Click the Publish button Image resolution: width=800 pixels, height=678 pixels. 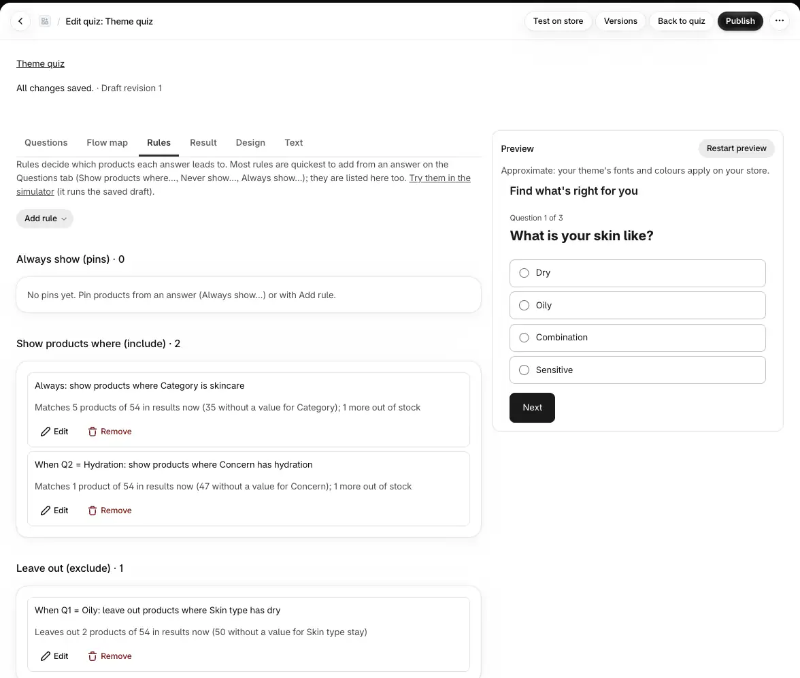(740, 21)
